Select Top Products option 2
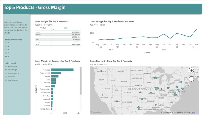 tap(6, 46)
